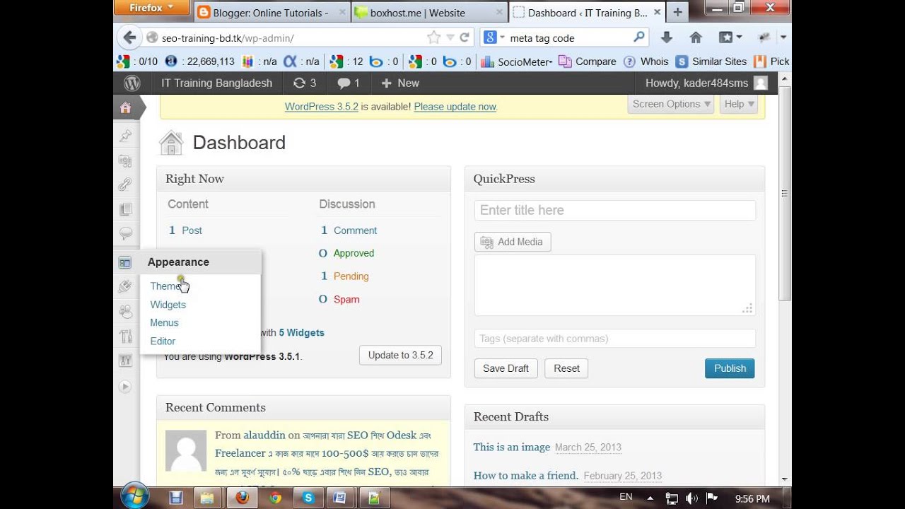Click the browser back arrow button
Viewport: 905px width, 509px height.
pyautogui.click(x=129, y=37)
